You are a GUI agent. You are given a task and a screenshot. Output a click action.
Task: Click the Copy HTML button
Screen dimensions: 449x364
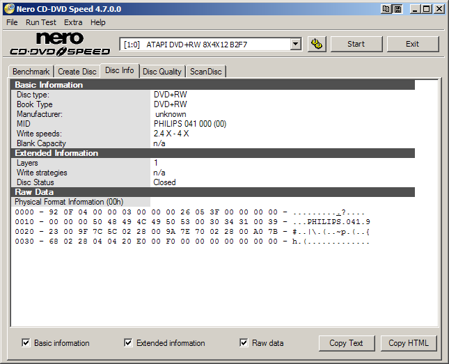409,343
